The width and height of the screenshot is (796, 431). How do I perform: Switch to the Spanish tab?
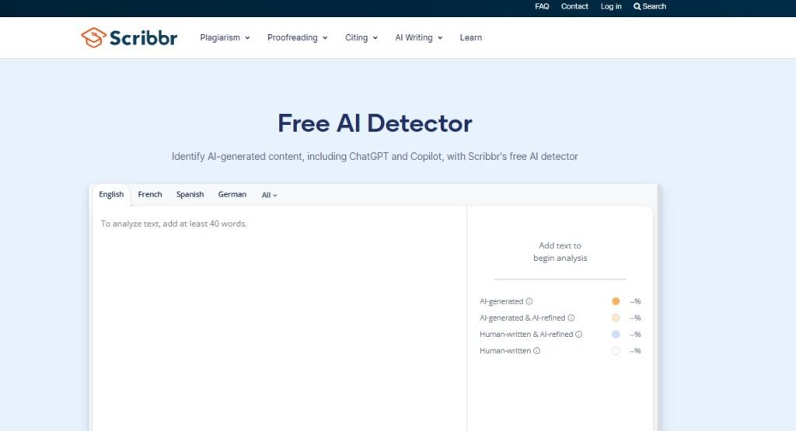(x=190, y=194)
